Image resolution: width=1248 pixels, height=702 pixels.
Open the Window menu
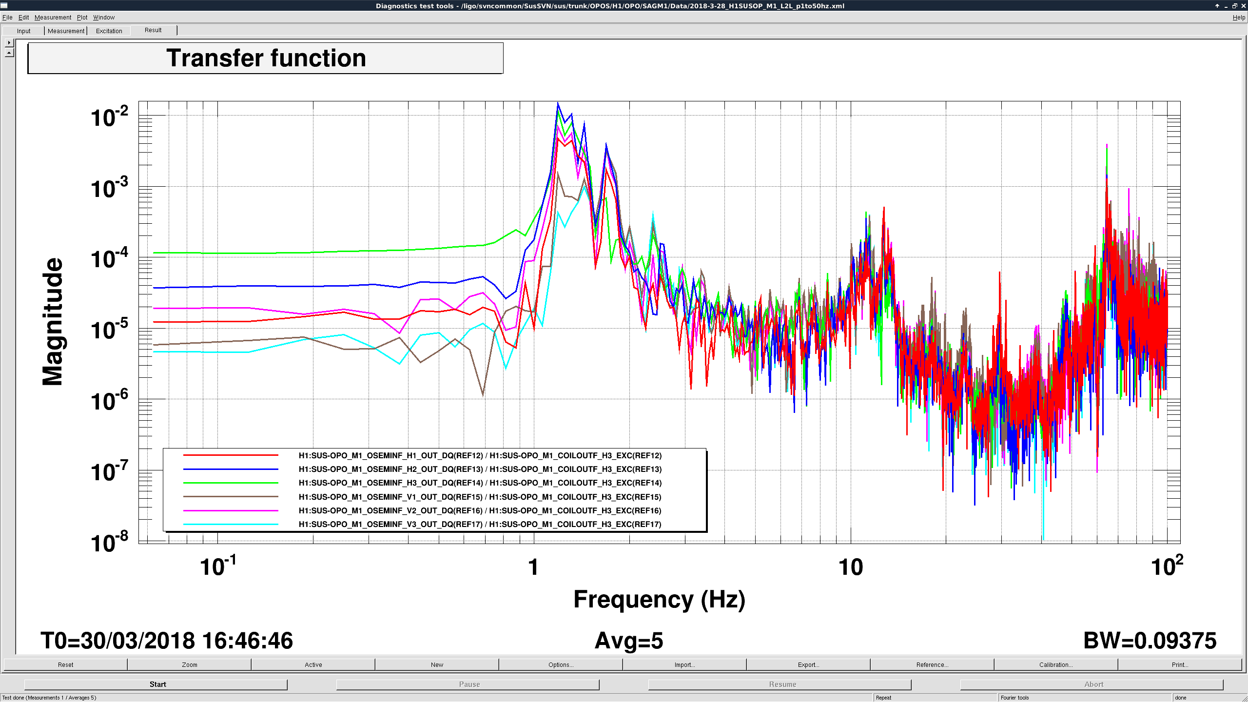(x=104, y=17)
